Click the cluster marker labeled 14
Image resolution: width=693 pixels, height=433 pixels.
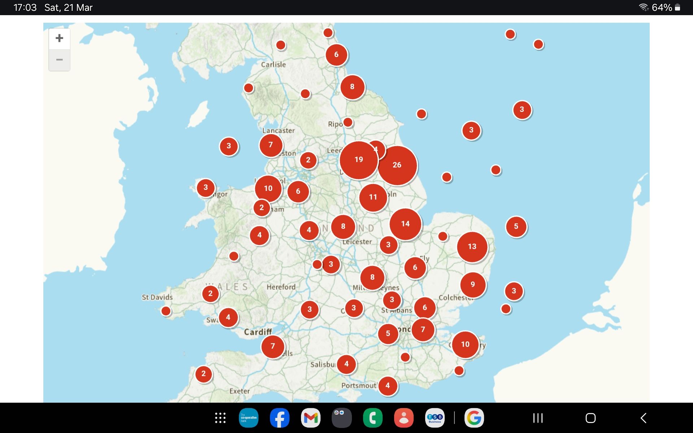(405, 224)
